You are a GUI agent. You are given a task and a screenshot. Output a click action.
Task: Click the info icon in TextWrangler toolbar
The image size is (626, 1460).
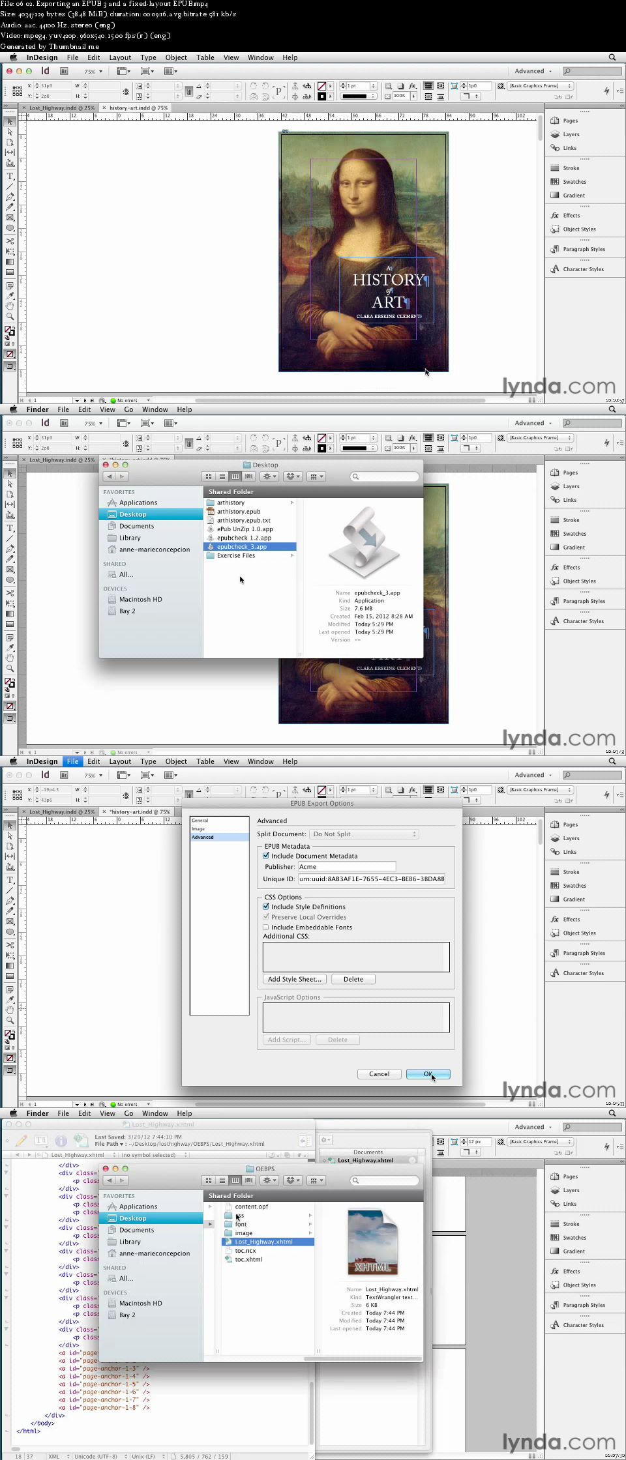tap(61, 1140)
